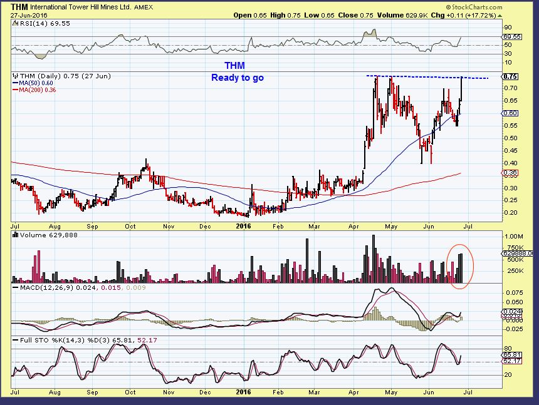Screen dimensions: 539x405
Task: Click the 52.17 stochastic %D value tag
Action: [512, 361]
